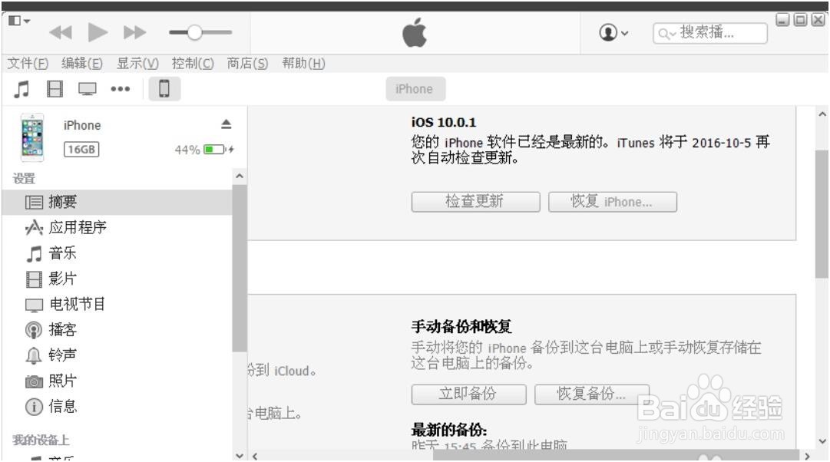Click the 44% battery percentage text
Viewport: 830px width, 462px height.
187,150
